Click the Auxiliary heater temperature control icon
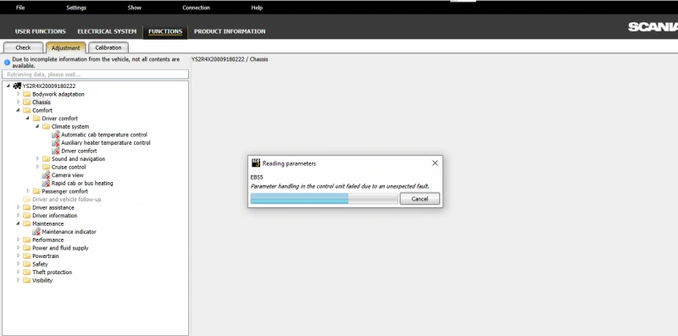This screenshot has width=678, height=336. click(x=56, y=143)
